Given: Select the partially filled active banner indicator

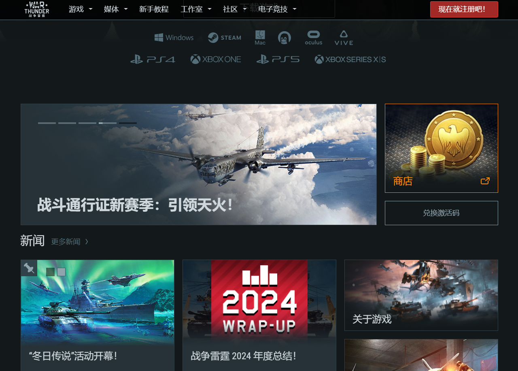Looking at the screenshot, I should coord(108,123).
